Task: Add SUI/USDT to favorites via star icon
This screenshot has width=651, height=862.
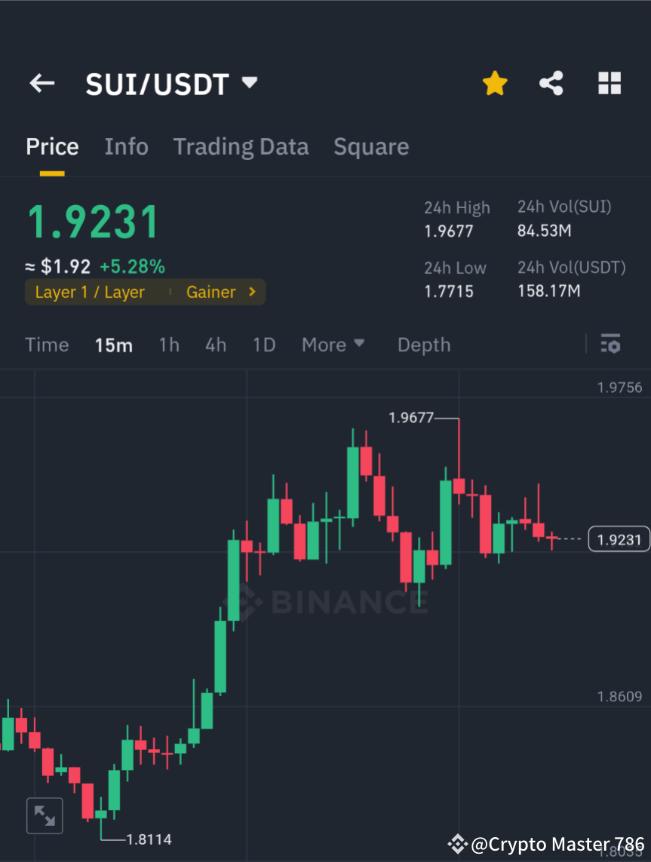Action: tap(495, 83)
